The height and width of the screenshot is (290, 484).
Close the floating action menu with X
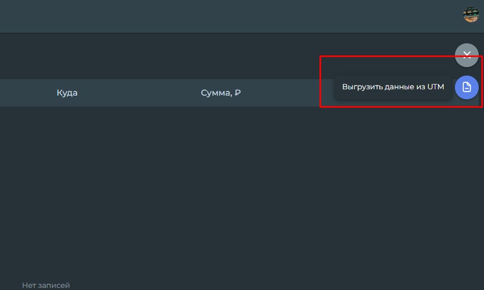[467, 55]
